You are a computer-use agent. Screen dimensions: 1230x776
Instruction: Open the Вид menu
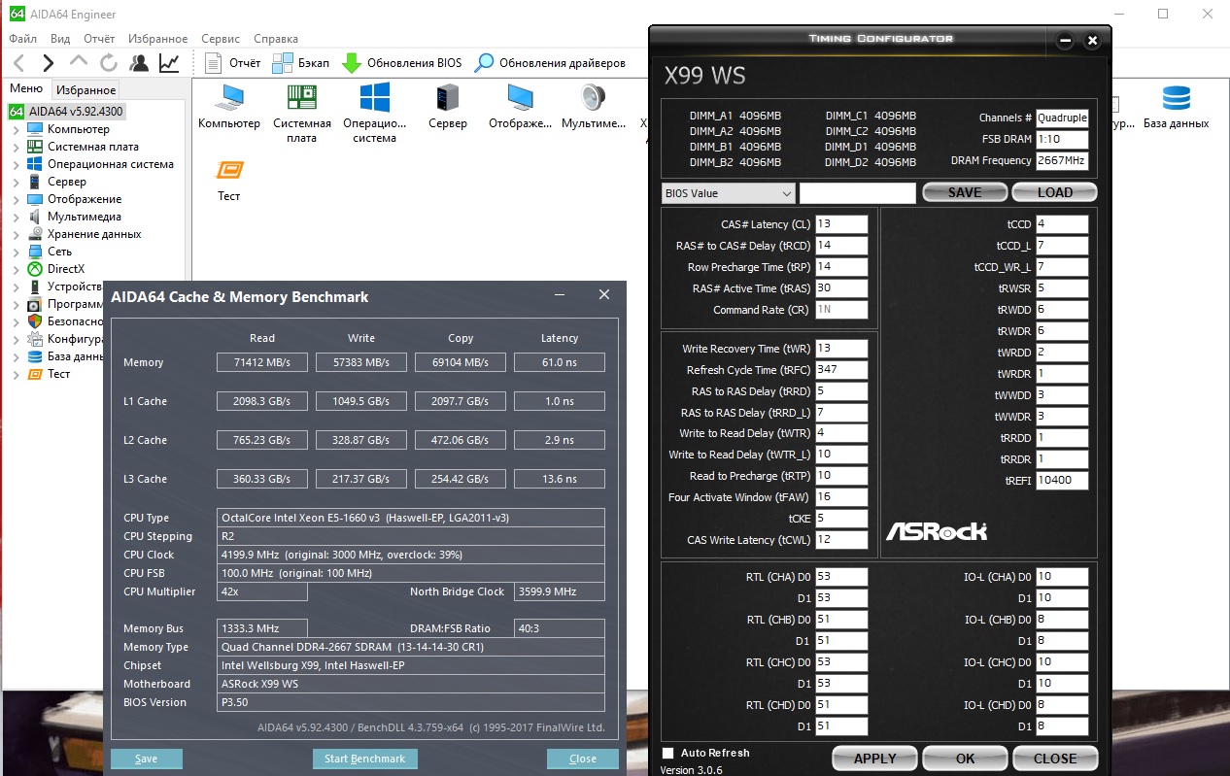tap(60, 39)
